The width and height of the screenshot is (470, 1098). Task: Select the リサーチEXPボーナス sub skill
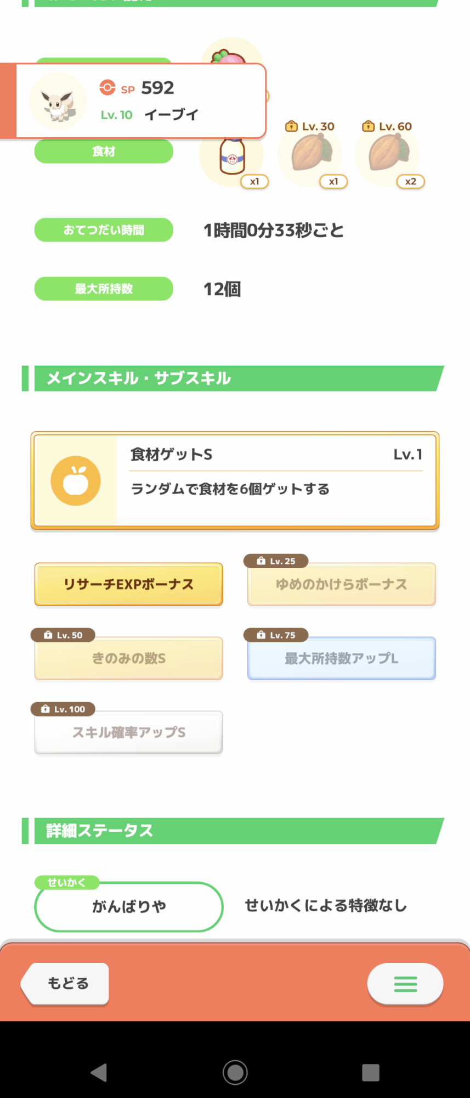coord(129,584)
